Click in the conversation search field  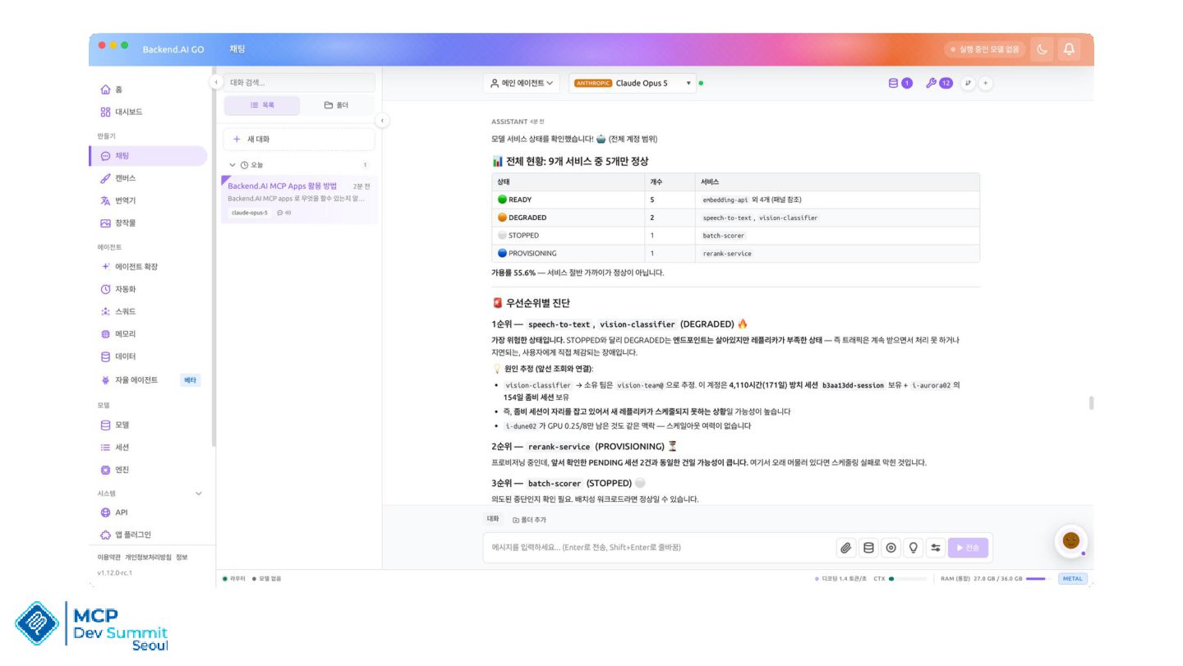299,82
